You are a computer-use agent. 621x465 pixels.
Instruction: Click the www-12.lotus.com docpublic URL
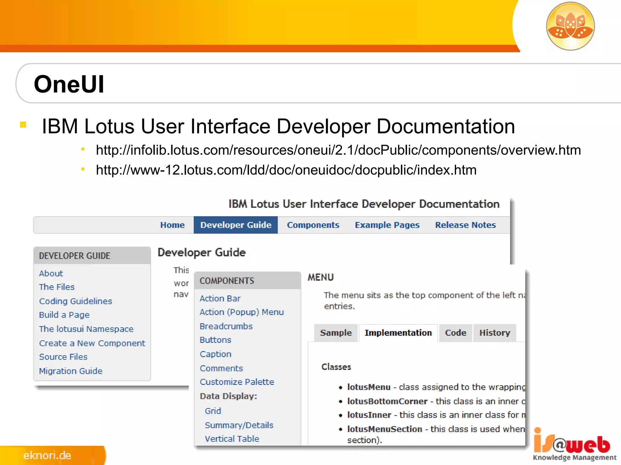pos(286,170)
